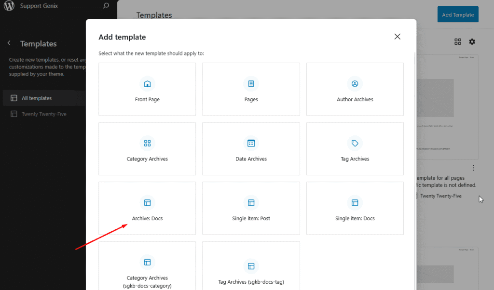Choose Category Archives (sgkb-docs-category) card
Viewport: 494px width, 290px height.
147,266
